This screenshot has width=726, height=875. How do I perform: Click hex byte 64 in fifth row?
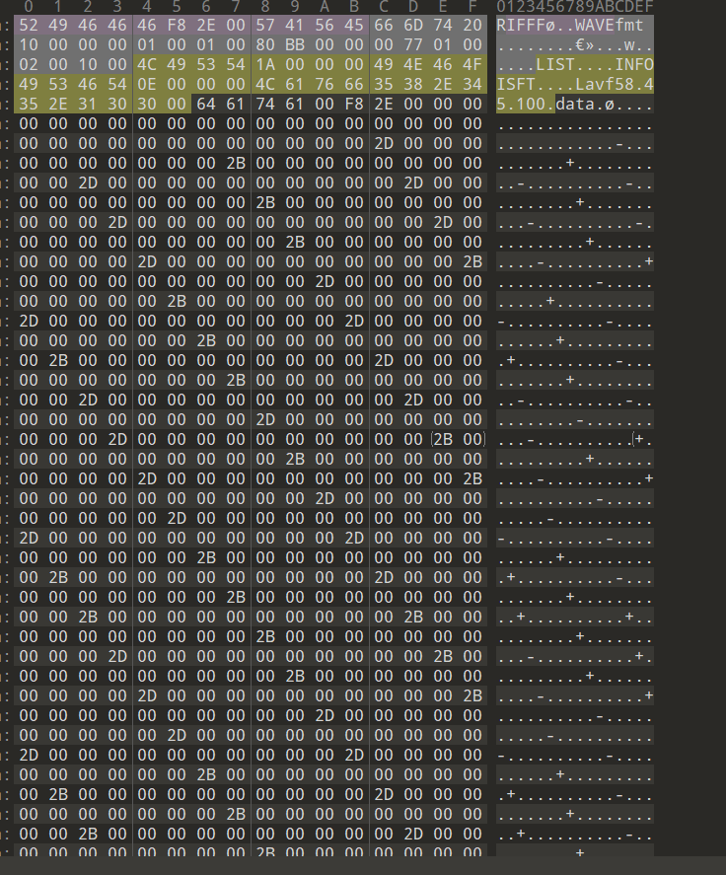coord(205,104)
